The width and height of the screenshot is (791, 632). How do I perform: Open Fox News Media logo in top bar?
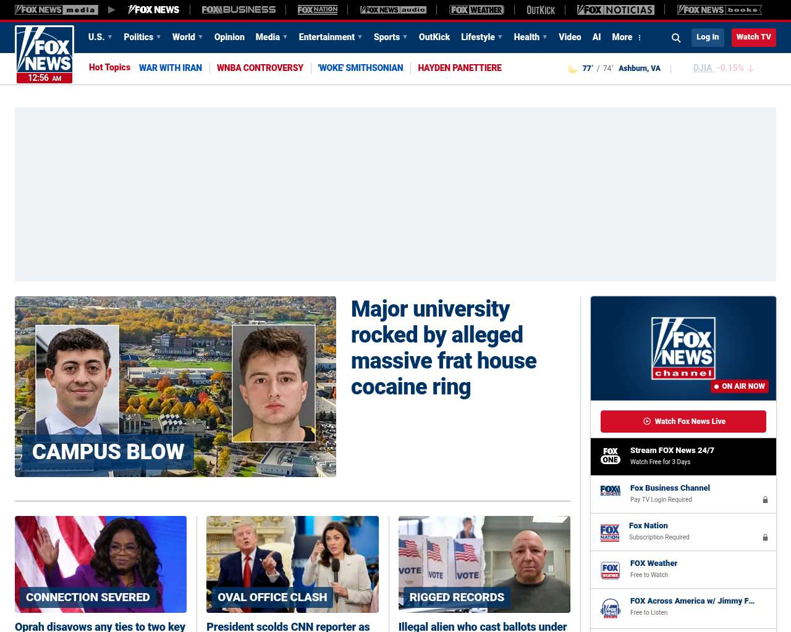tap(56, 10)
